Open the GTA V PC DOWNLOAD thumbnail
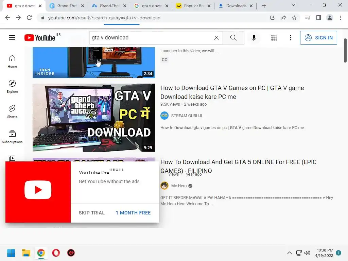The image size is (348, 261). [94, 118]
